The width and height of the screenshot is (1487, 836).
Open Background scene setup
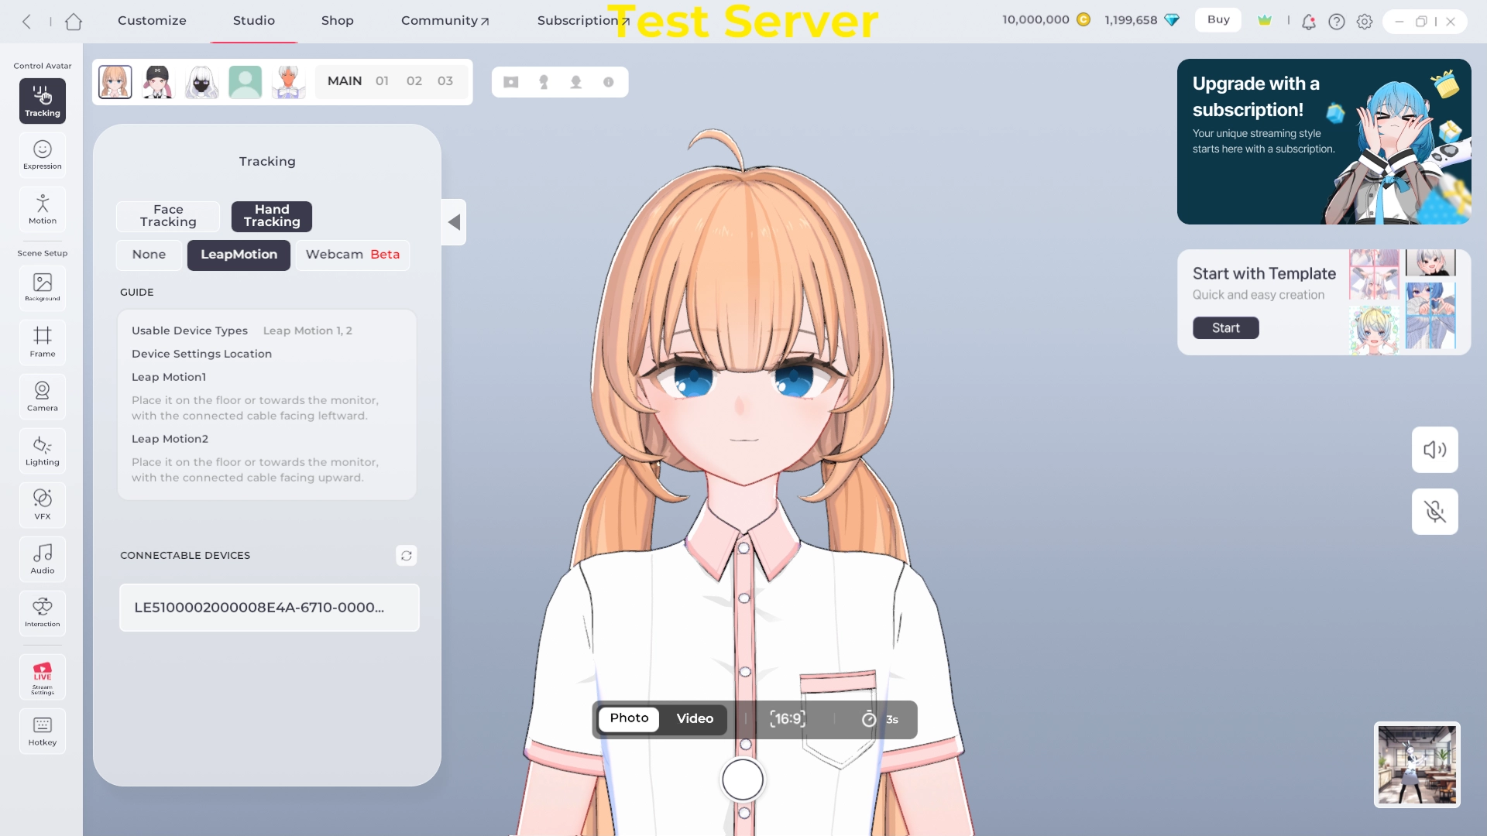click(43, 287)
